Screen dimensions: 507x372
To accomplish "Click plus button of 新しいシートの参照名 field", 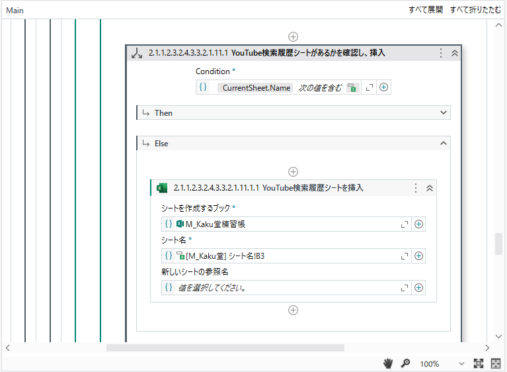I will tap(418, 287).
